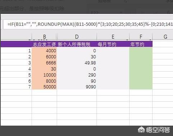Select tax cell 9090
Image resolution: width=173 pixels, height=136 pixels.
[77, 87]
